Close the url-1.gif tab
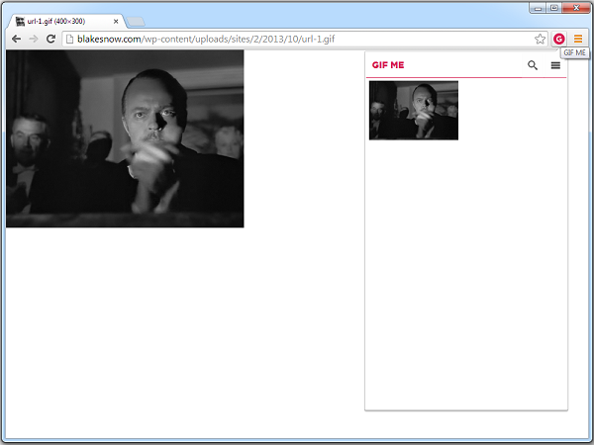Image resolution: width=594 pixels, height=445 pixels. click(116, 22)
